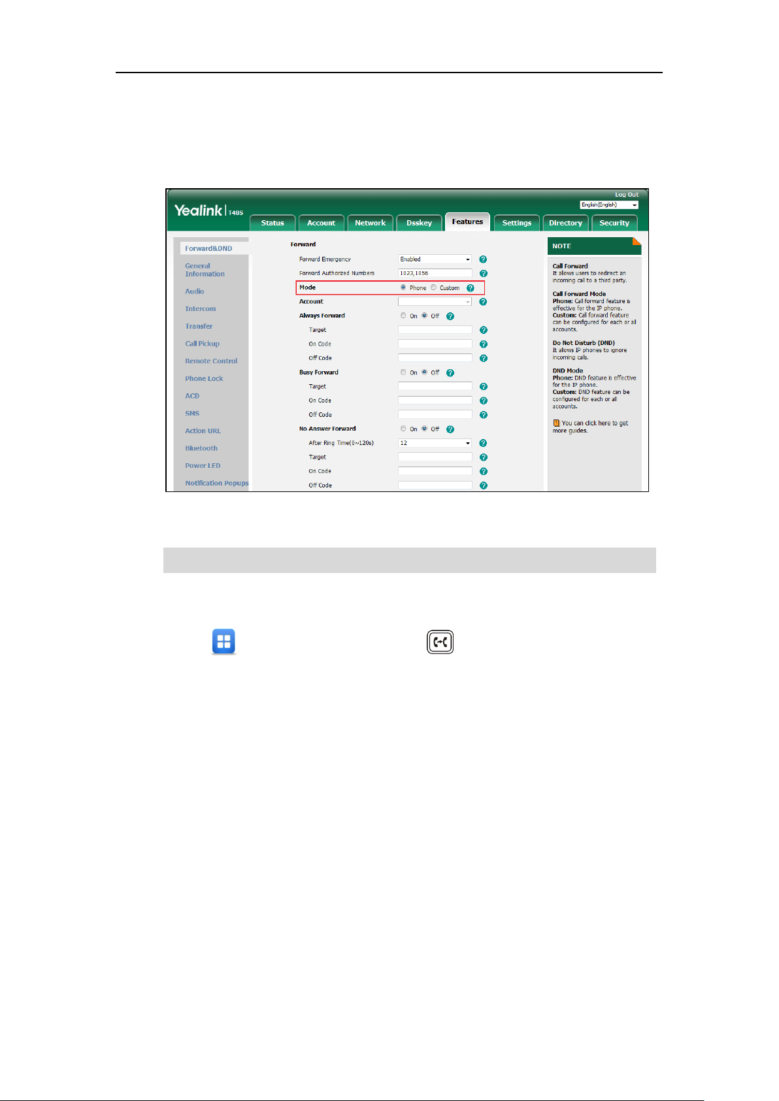Open Transfer in the sidebar
The image size is (779, 1101).
point(199,326)
